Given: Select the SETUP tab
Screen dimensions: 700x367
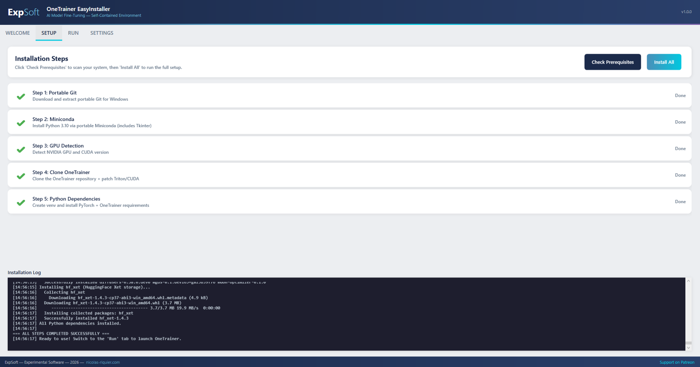Looking at the screenshot, I should click(x=49, y=33).
